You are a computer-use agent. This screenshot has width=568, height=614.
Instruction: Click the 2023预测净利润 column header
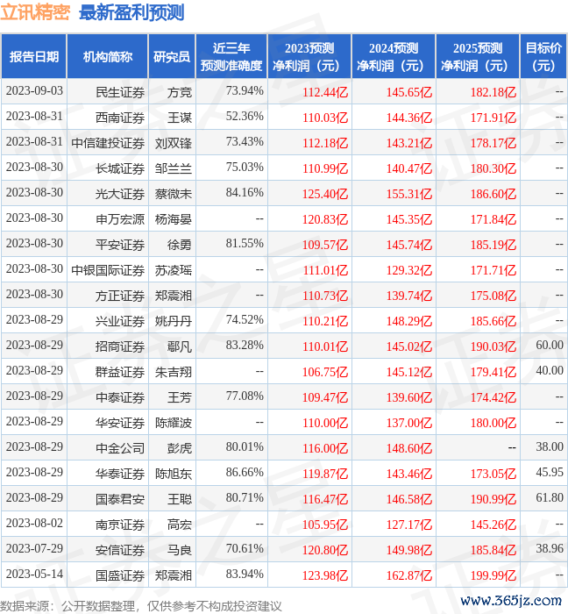[x=309, y=57]
